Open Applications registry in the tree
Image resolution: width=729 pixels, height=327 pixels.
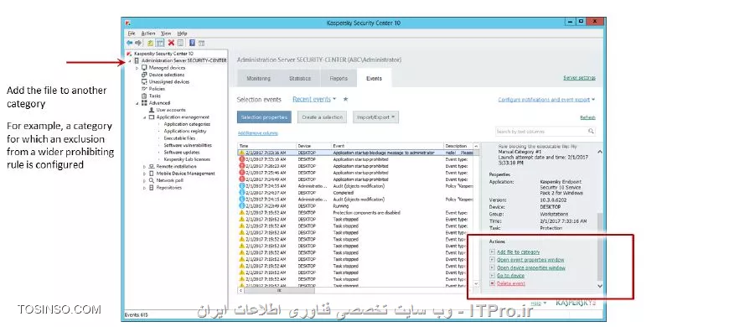(185, 131)
